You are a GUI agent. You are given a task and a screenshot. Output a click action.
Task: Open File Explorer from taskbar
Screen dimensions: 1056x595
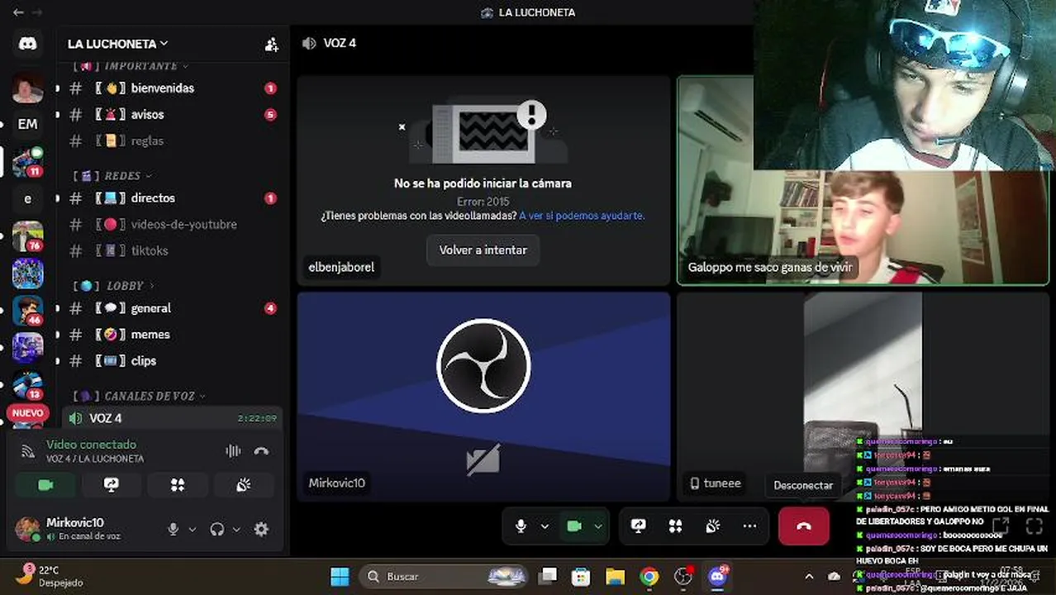tap(615, 577)
